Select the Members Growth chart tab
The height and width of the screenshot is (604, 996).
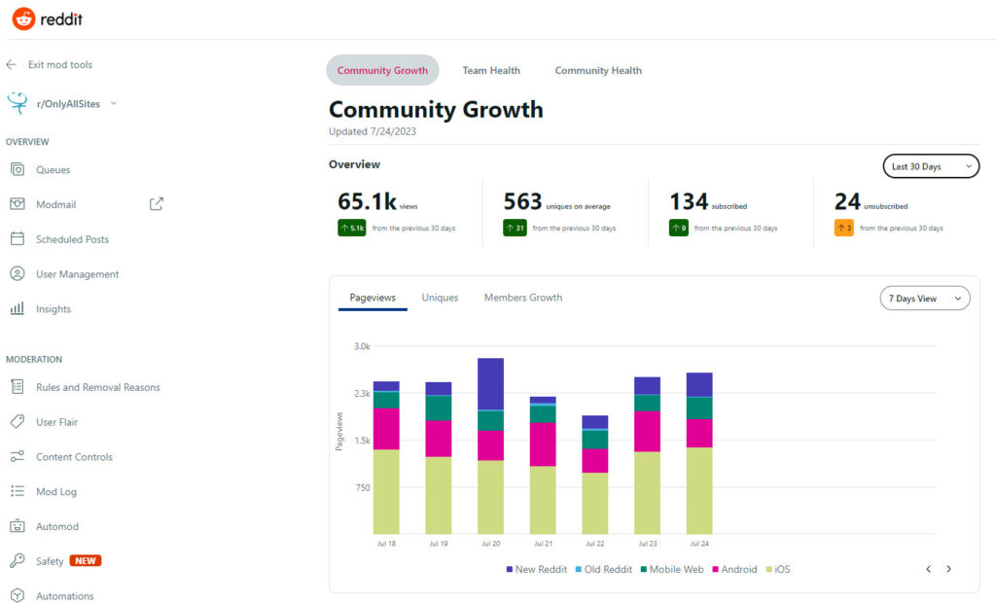pos(523,298)
